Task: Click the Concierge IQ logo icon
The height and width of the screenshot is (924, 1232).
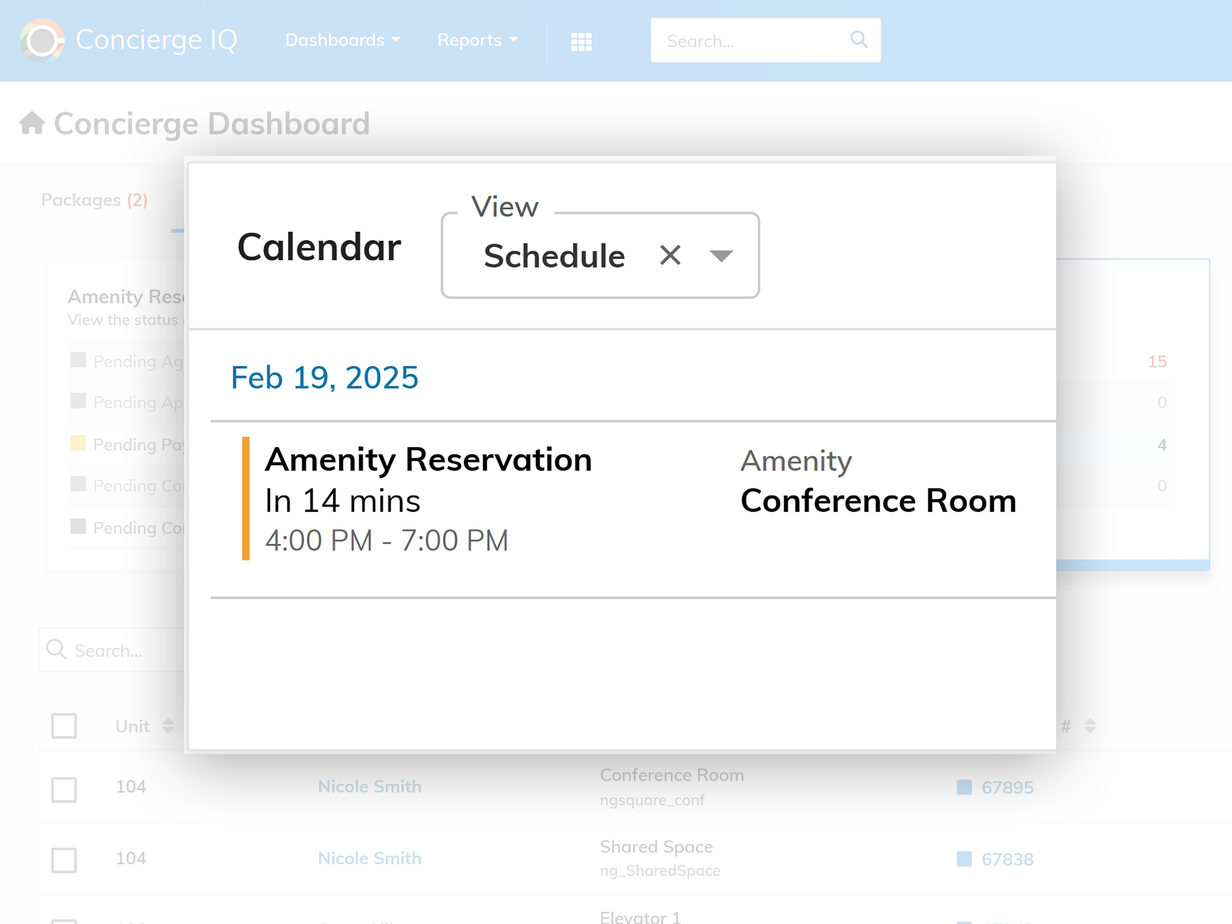Action: pos(42,40)
